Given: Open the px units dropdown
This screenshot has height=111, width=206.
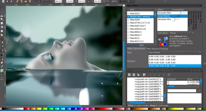Looking at the screenshot, I should click(106, 1).
